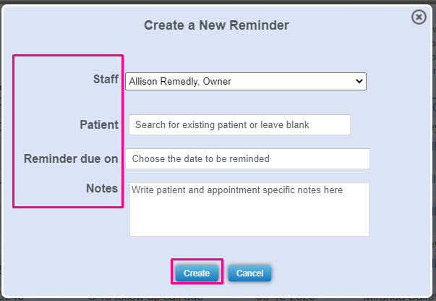
Task: Click the chevron arrow in Staff selector
Action: pos(359,81)
